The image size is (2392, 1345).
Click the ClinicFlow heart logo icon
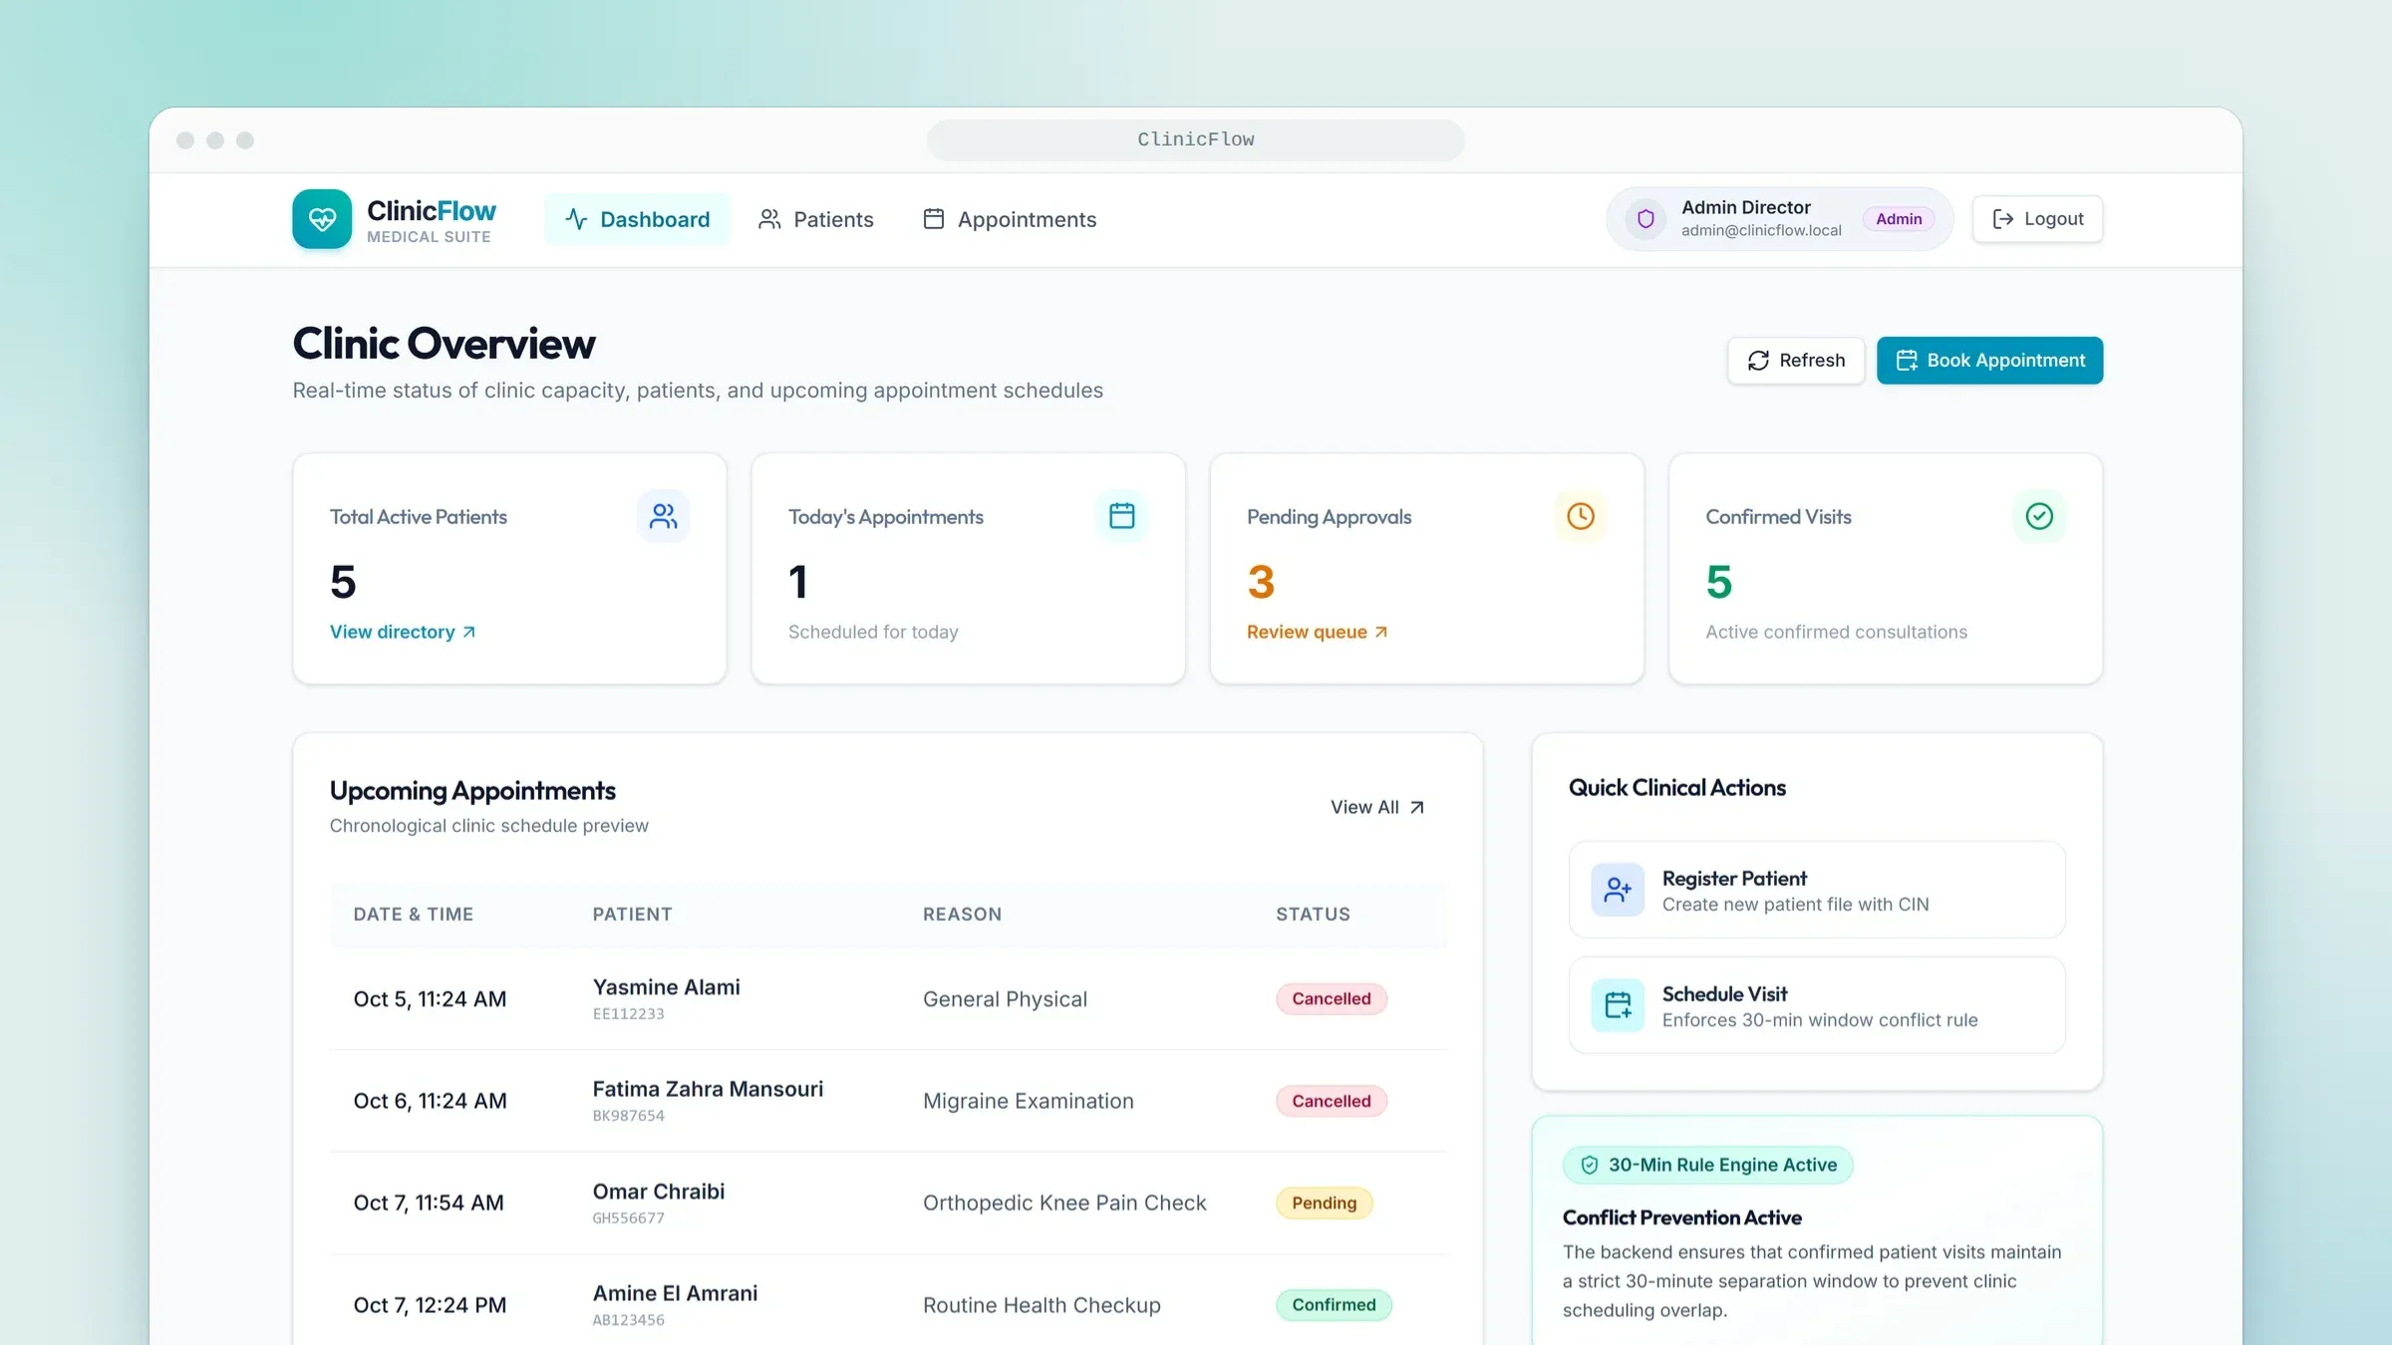pyautogui.click(x=322, y=219)
